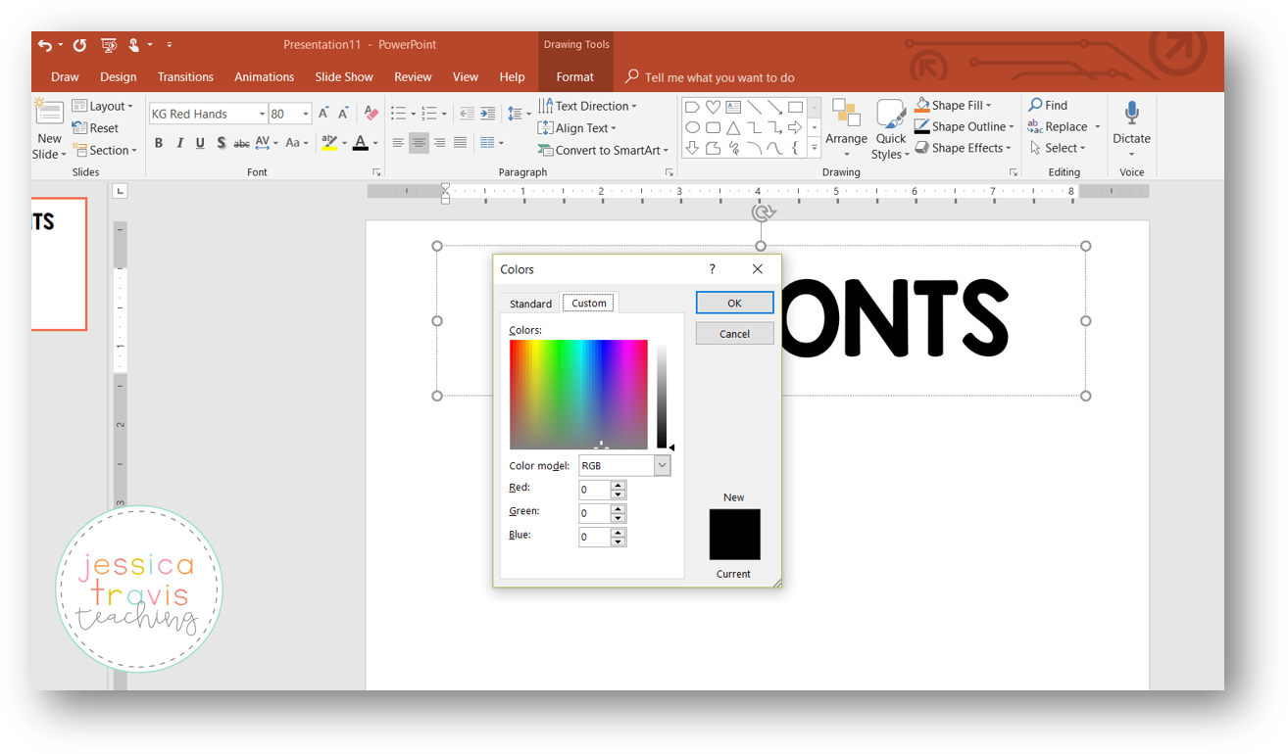Viewport: 1288px width, 754px height.
Task: Increase list indent level
Action: pos(488,114)
